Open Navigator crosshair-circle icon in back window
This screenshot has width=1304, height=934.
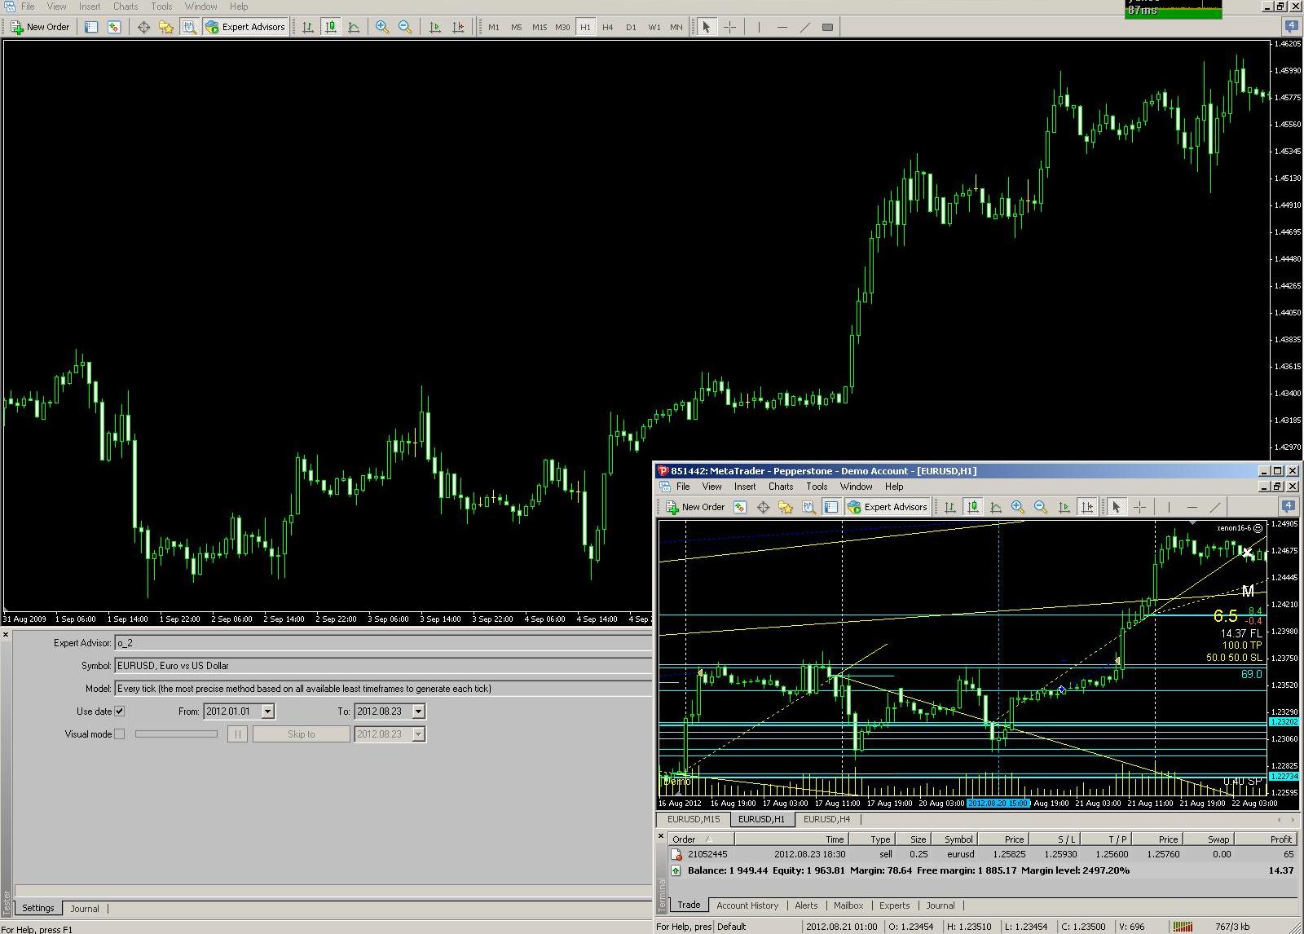(143, 27)
